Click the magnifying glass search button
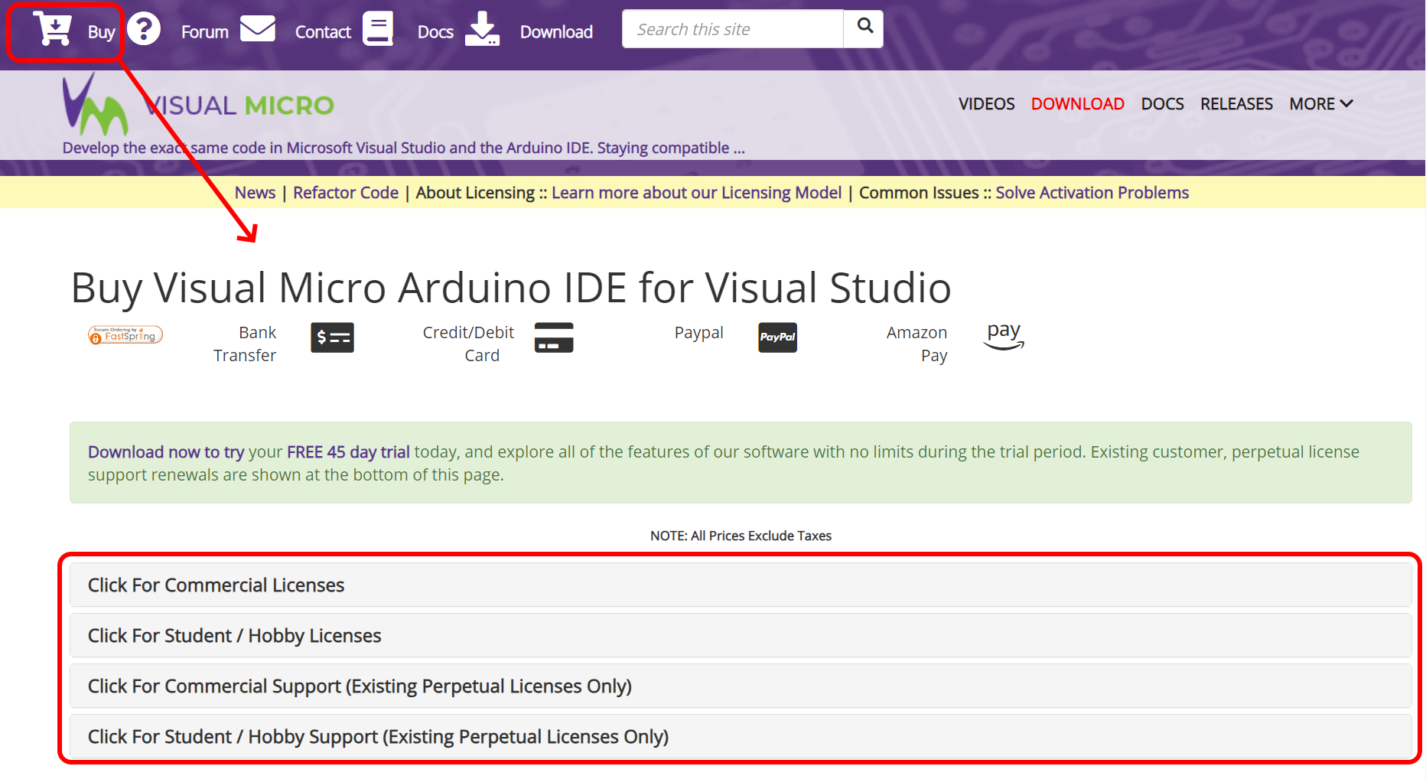Image resolution: width=1426 pixels, height=779 pixels. pos(864,28)
